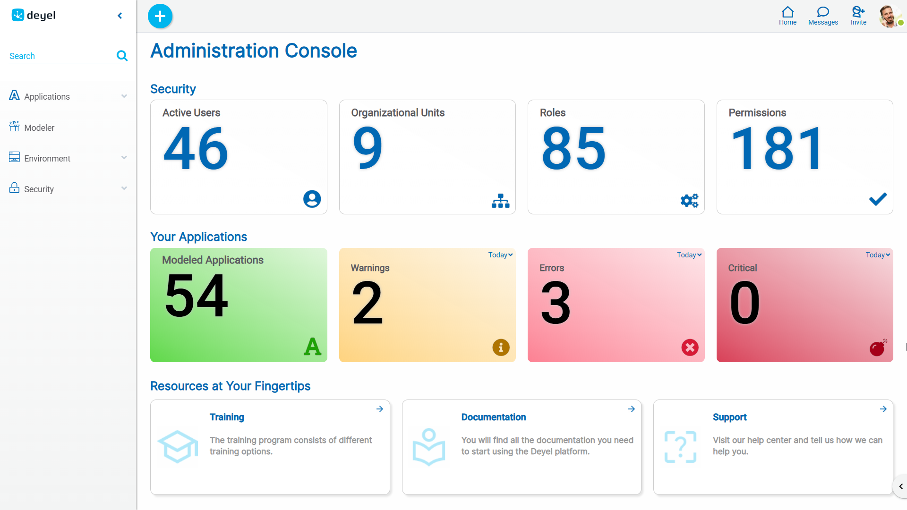The image size is (907, 510).
Task: Open Warnings Today period dropdown
Action: tap(500, 255)
